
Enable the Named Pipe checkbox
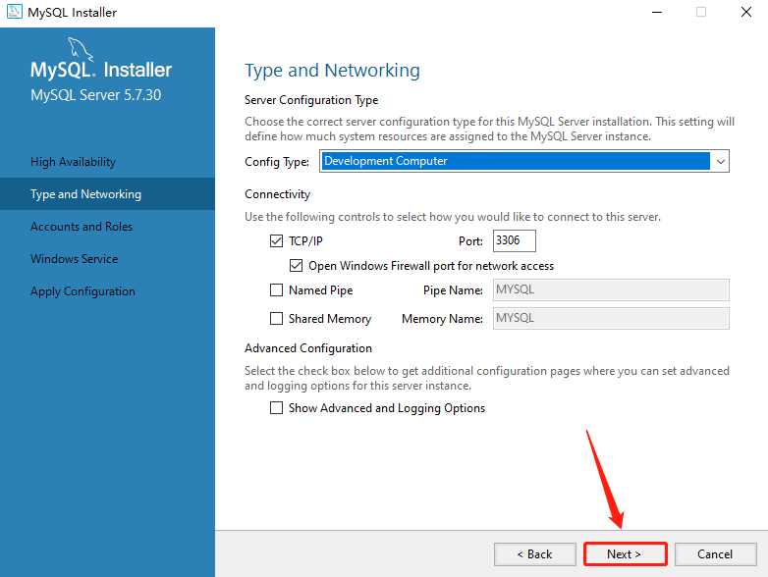[276, 290]
